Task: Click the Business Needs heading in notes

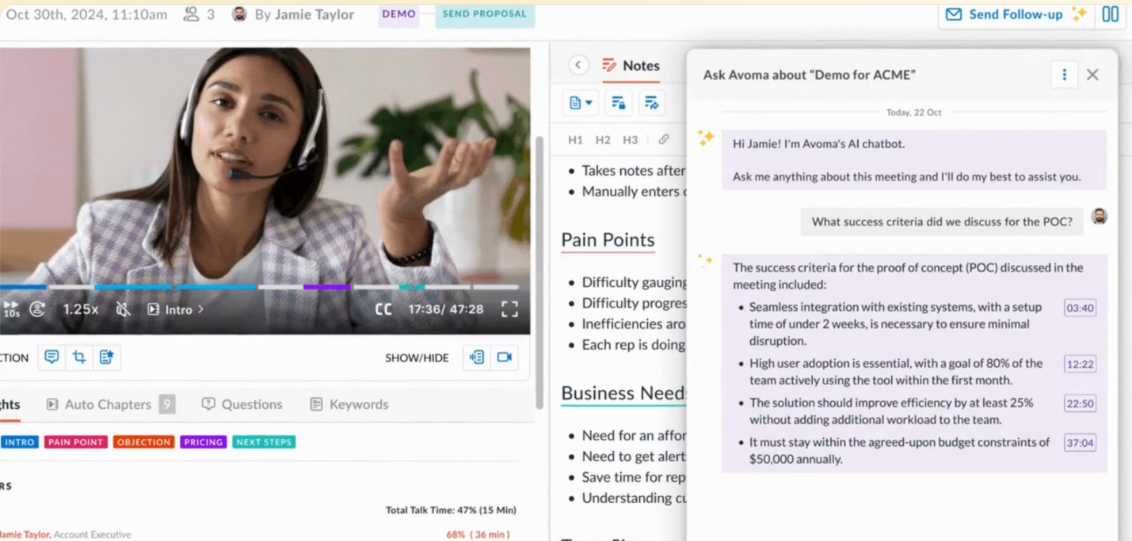Action: coord(623,393)
